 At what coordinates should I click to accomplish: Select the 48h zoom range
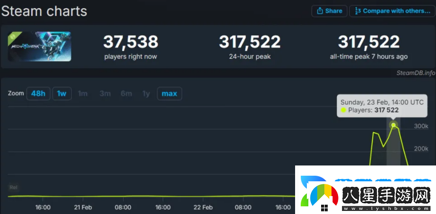[38, 93]
